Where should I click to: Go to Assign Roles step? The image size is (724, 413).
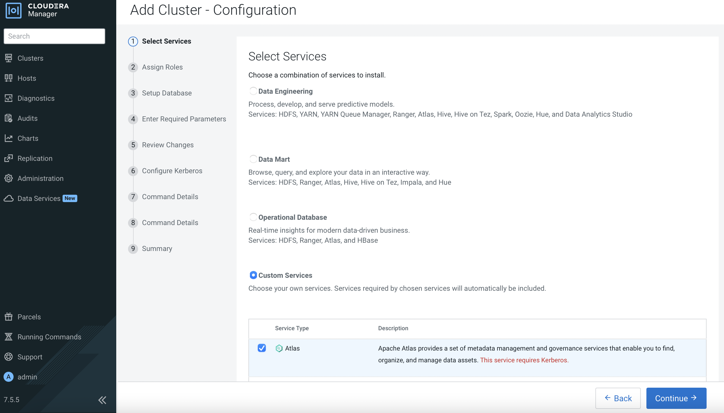coord(162,67)
